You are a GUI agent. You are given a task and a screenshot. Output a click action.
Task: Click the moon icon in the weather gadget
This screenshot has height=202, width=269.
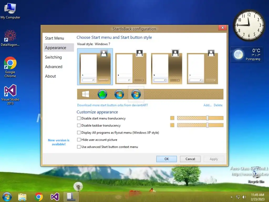(x=239, y=54)
